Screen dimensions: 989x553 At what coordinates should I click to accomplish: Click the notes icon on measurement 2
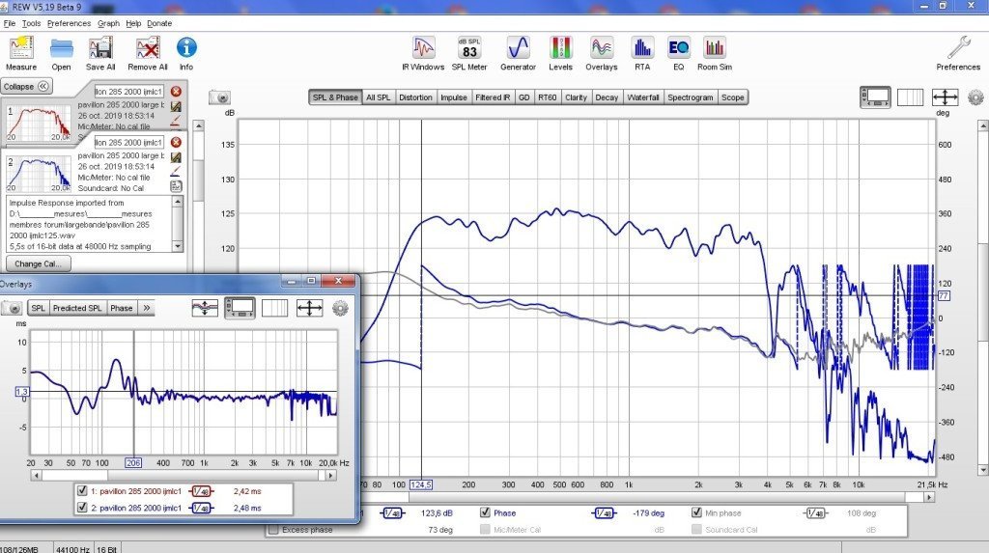tap(176, 186)
